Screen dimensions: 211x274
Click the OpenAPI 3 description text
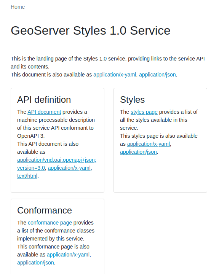(x=56, y=124)
